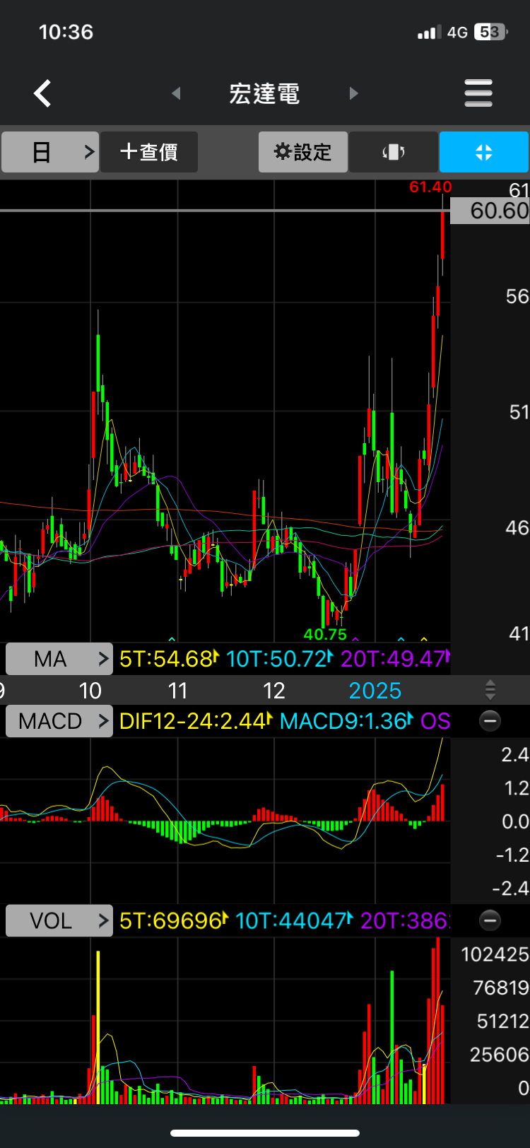The image size is (530, 1148).
Task: Remove the MACD panel with minus icon
Action: tap(490, 721)
